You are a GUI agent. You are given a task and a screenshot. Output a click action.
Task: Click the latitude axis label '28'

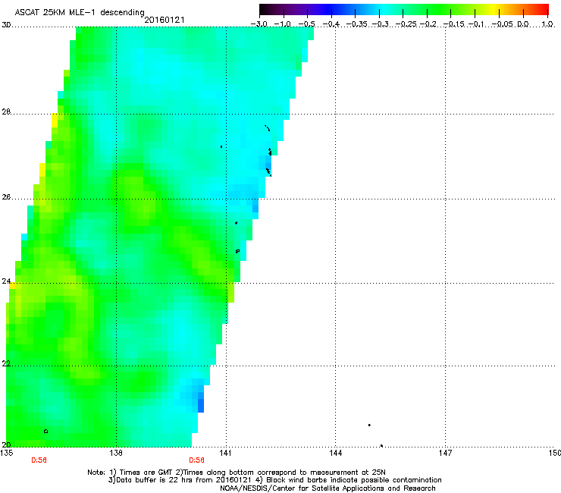pos(6,112)
